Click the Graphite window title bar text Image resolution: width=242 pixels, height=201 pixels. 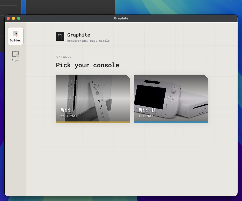pyautogui.click(x=121, y=18)
